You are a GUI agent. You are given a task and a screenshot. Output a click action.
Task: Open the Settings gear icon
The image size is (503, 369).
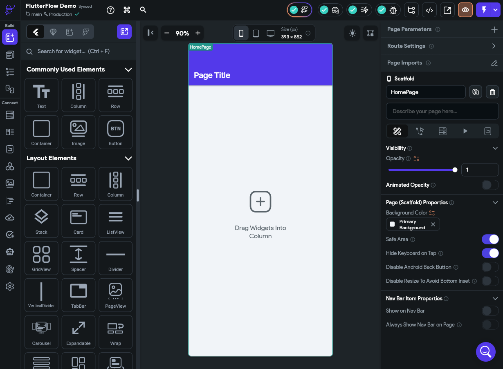tap(10, 286)
